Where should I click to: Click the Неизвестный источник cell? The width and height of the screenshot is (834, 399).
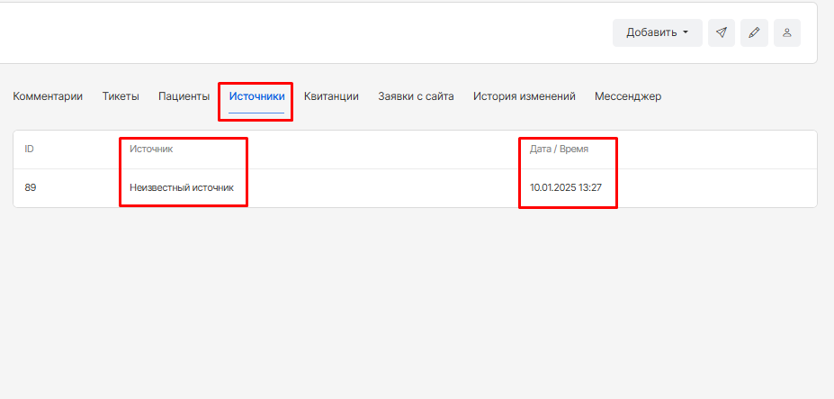pyautogui.click(x=182, y=187)
